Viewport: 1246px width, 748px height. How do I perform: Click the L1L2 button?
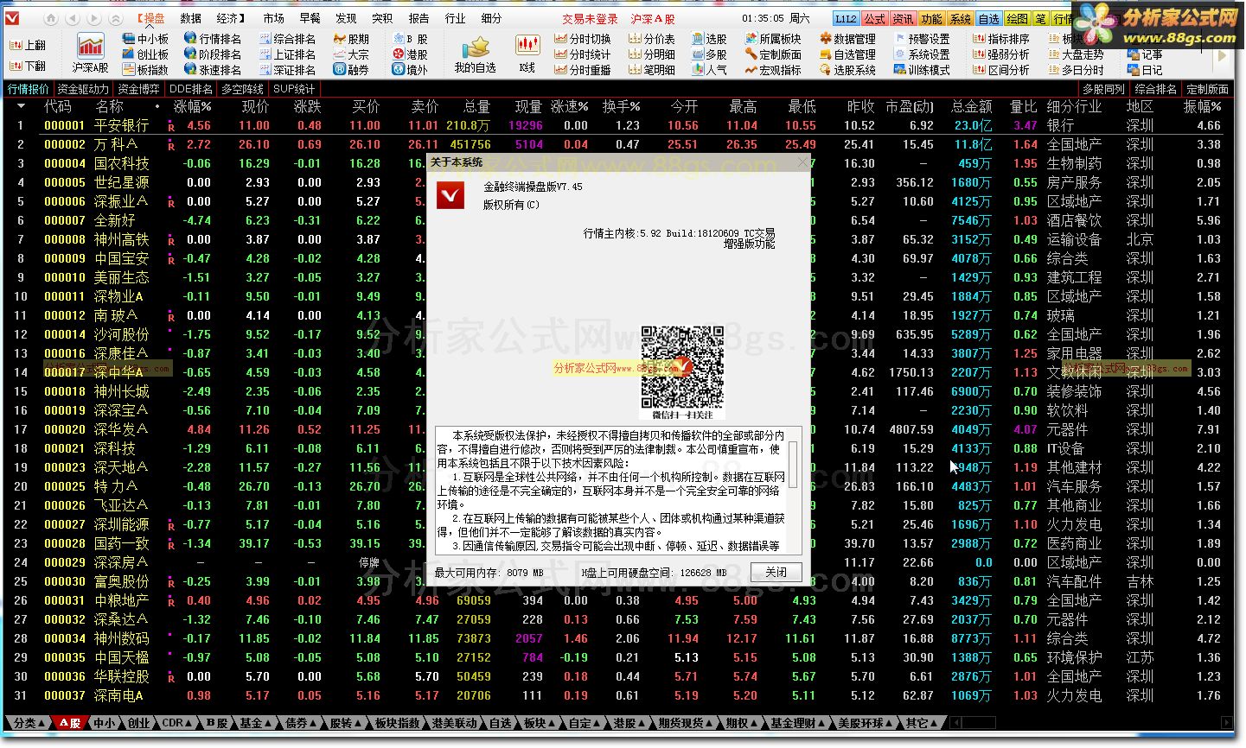tap(846, 18)
